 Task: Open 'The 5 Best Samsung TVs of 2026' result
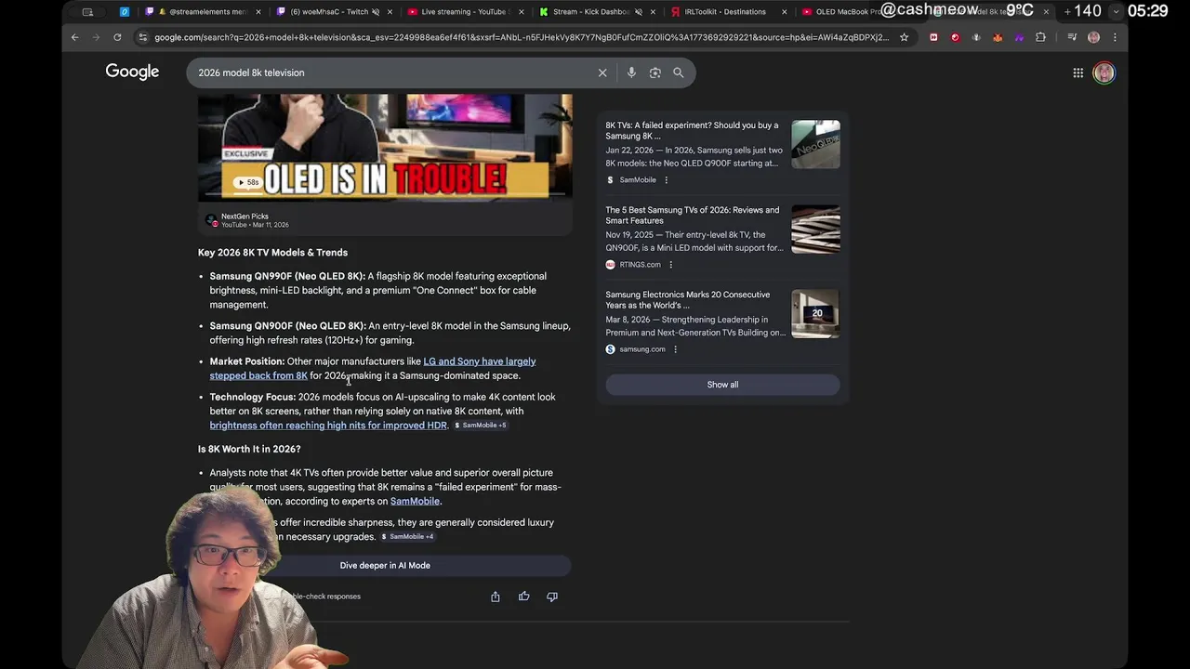692,216
